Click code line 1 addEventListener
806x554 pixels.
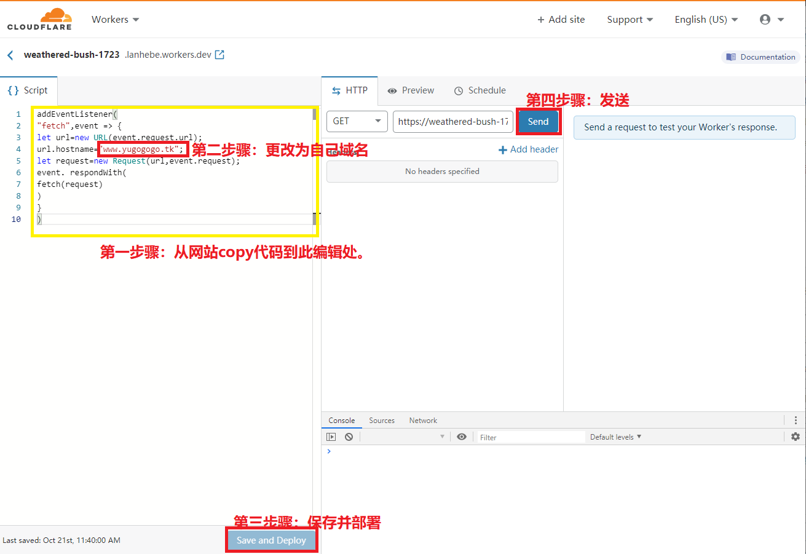tap(77, 114)
